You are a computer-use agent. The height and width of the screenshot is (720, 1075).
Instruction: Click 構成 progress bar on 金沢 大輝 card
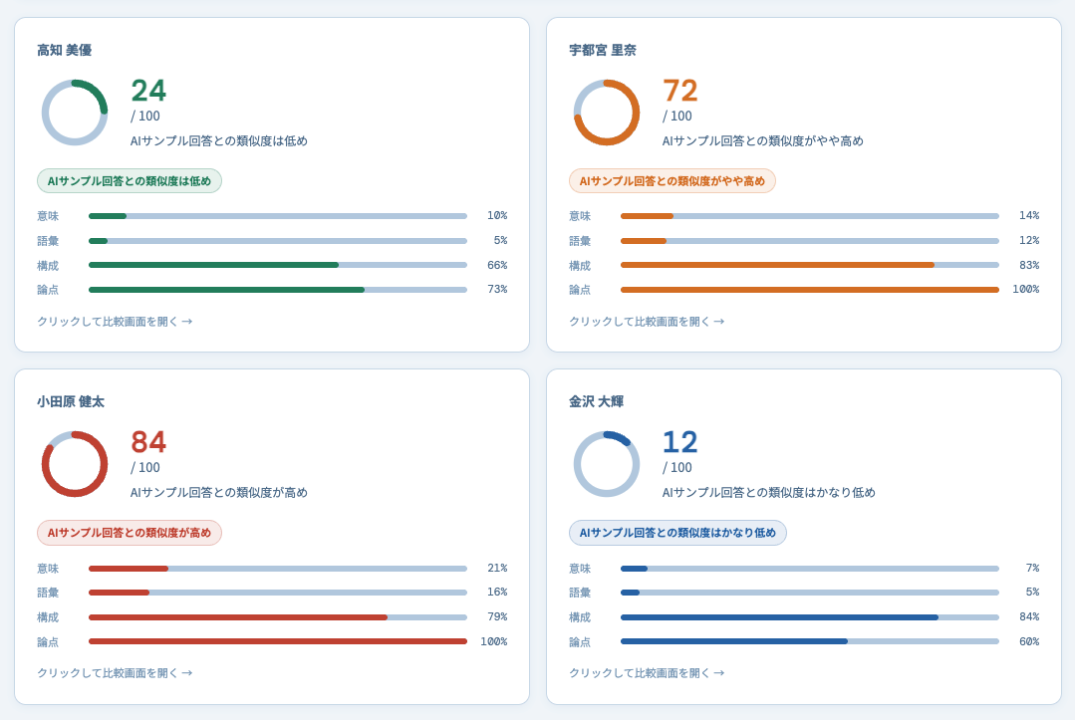810,617
